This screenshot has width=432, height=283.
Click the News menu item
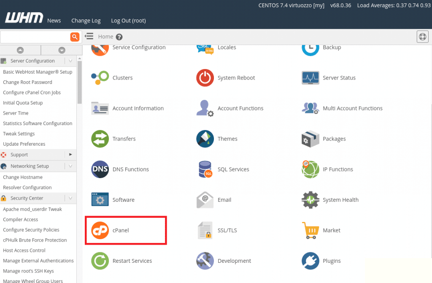pyautogui.click(x=54, y=20)
